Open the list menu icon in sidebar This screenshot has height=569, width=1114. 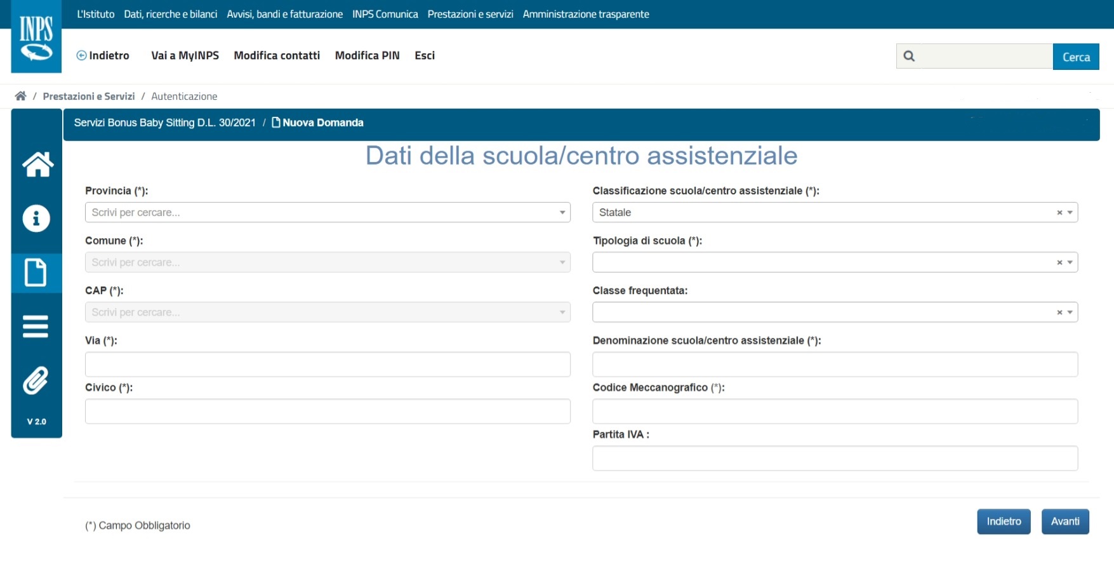click(x=36, y=326)
